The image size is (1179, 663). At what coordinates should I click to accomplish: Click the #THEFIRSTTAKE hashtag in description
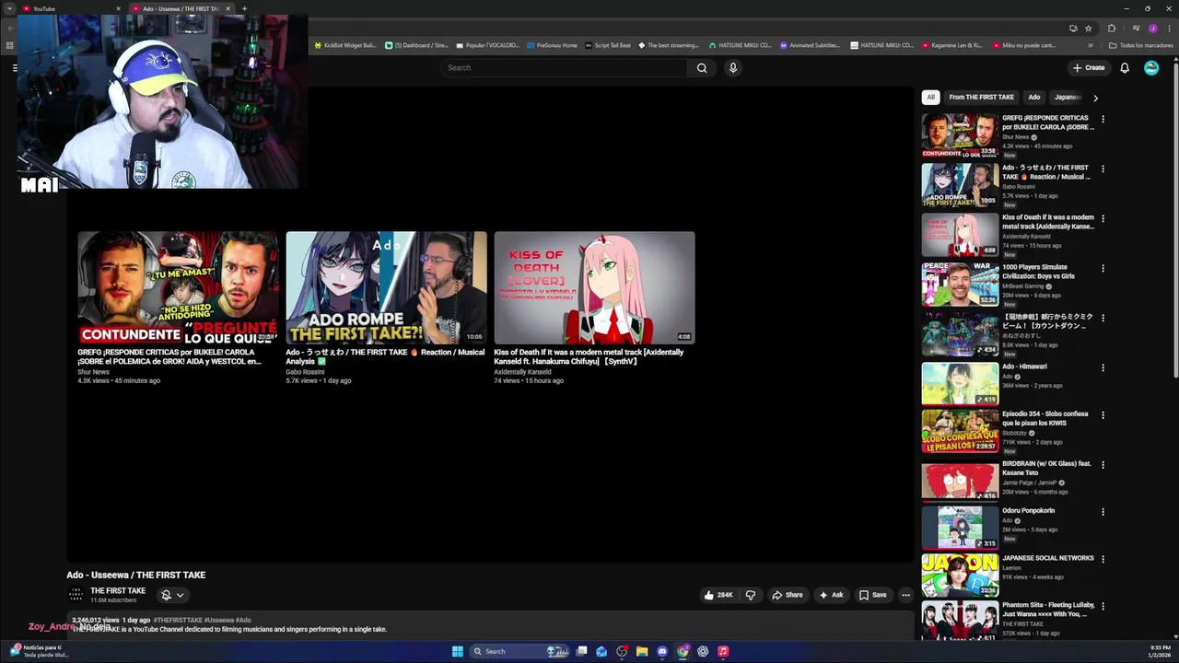tap(178, 620)
